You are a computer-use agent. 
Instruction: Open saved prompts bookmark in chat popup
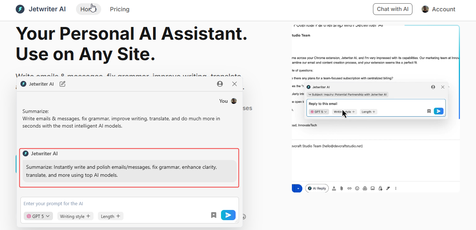coord(214,215)
